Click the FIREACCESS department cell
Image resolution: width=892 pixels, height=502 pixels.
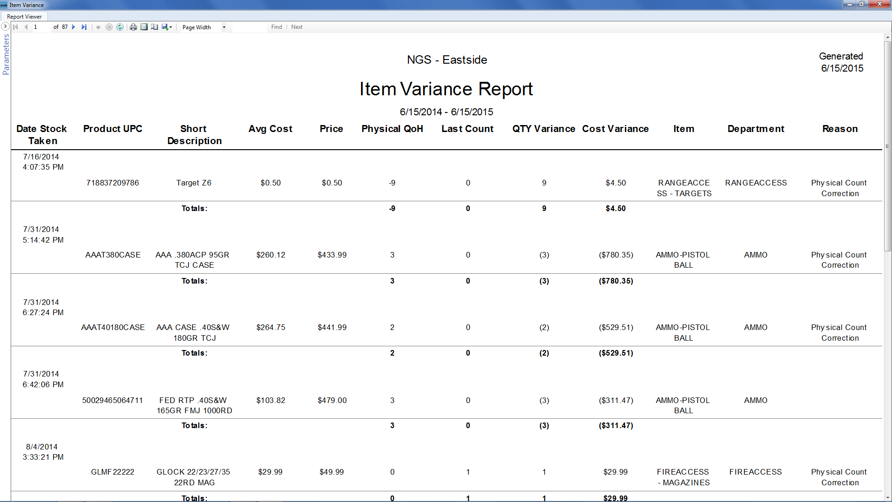click(x=755, y=472)
